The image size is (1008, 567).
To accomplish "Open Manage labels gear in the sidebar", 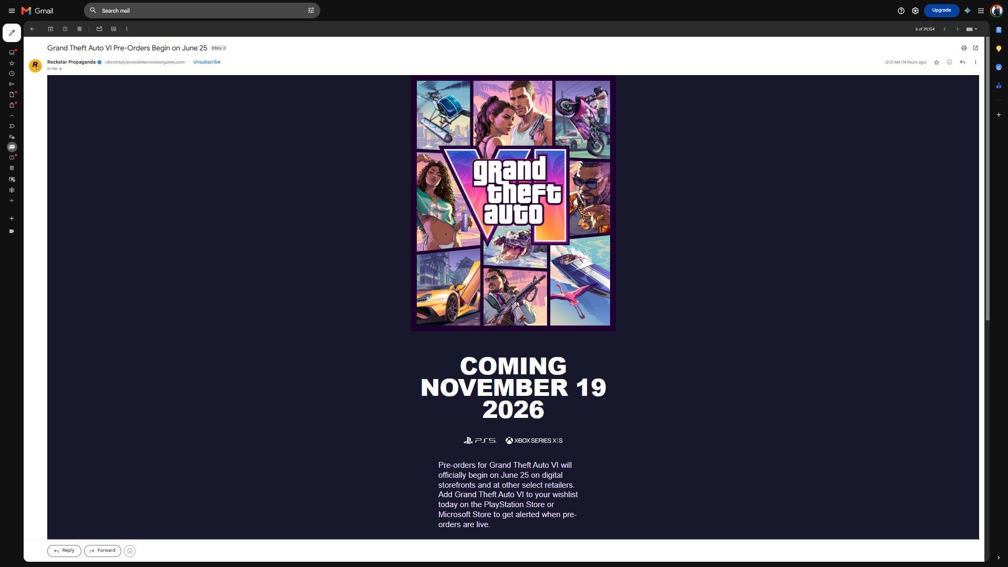I will (x=12, y=190).
